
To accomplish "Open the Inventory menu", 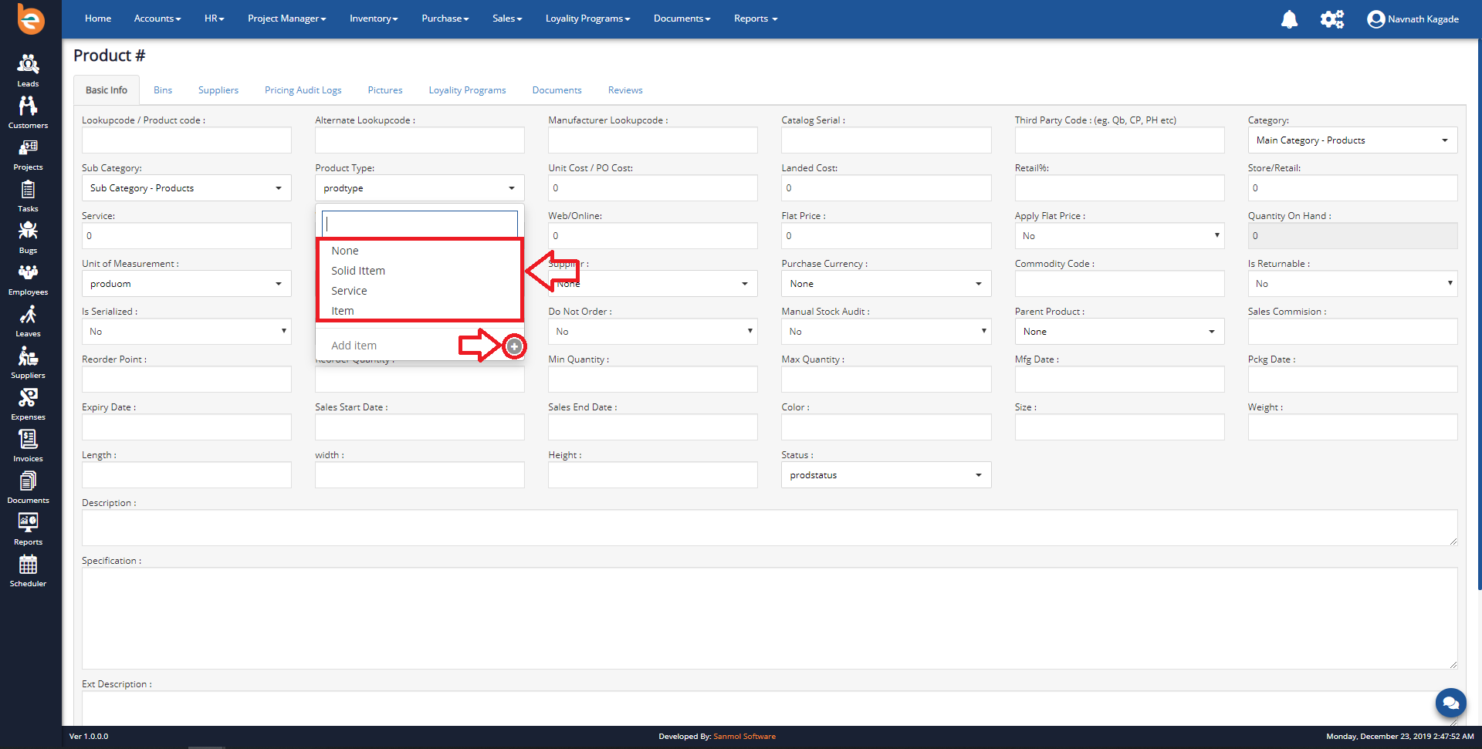I will (374, 19).
